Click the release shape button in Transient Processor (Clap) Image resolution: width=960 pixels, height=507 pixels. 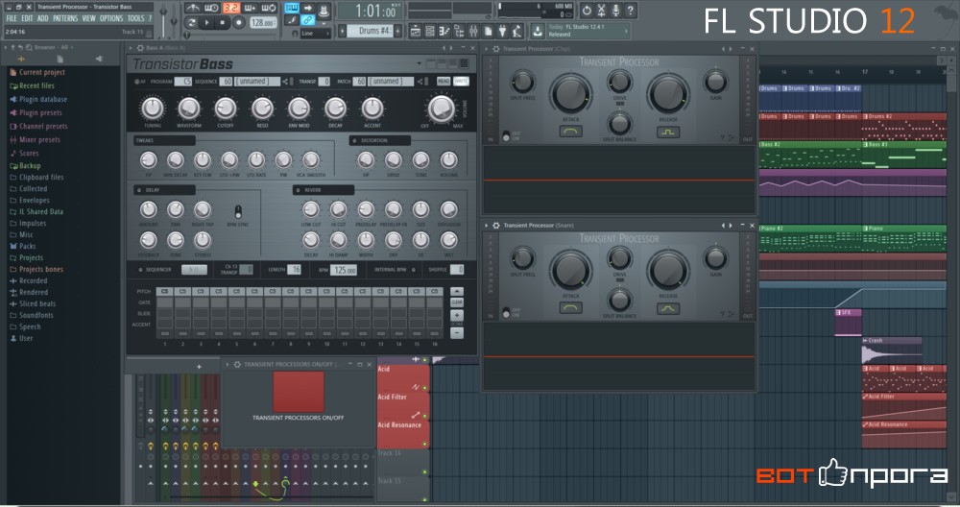click(668, 132)
